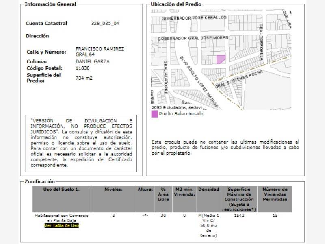Screen dimensions: 325x244
Task: Click the 'VERSIÓN DE DIVULGACIÓN' disclaimer box
Action: click(x=81, y=144)
